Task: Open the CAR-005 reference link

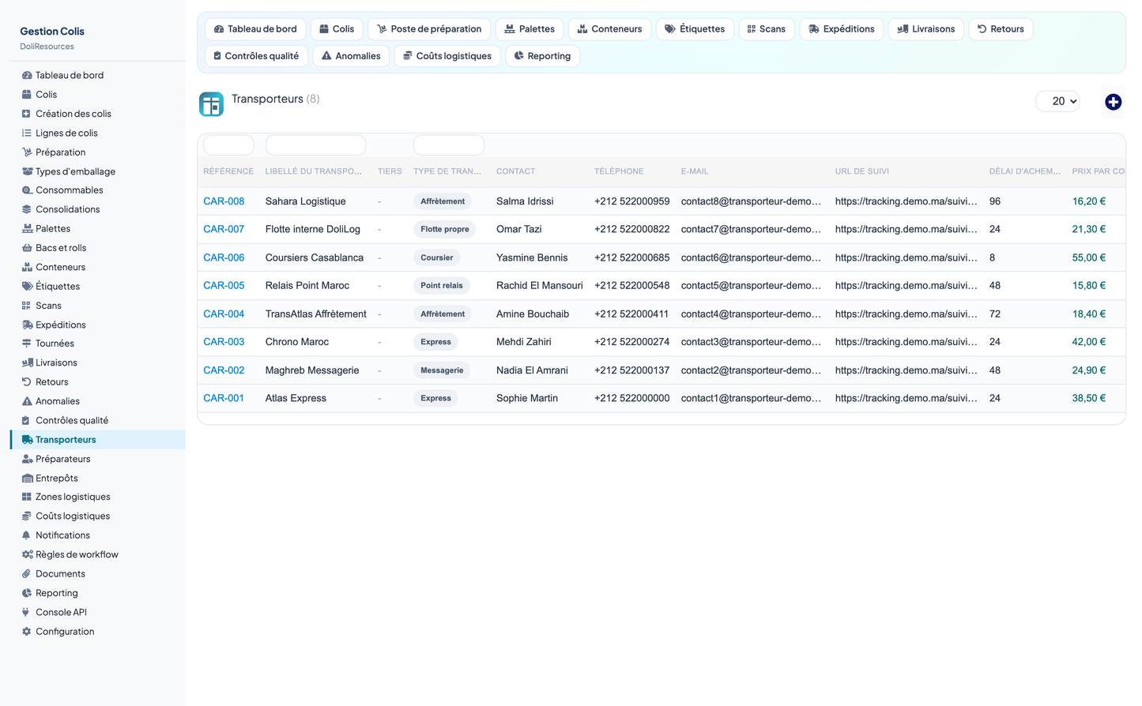Action: click(x=224, y=285)
